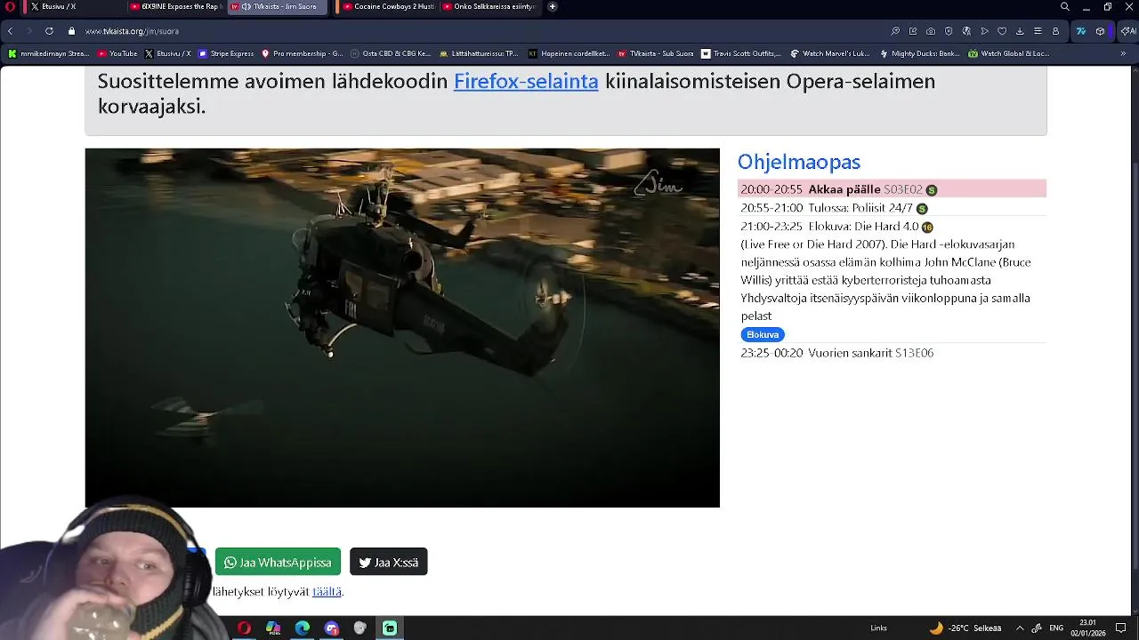This screenshot has width=1139, height=640.
Task: Open the Etusivu / X bookmark
Action: click(x=168, y=53)
